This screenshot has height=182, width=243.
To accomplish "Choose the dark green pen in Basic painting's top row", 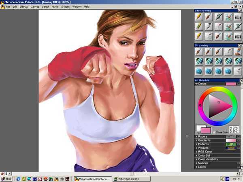I will click(x=218, y=17).
